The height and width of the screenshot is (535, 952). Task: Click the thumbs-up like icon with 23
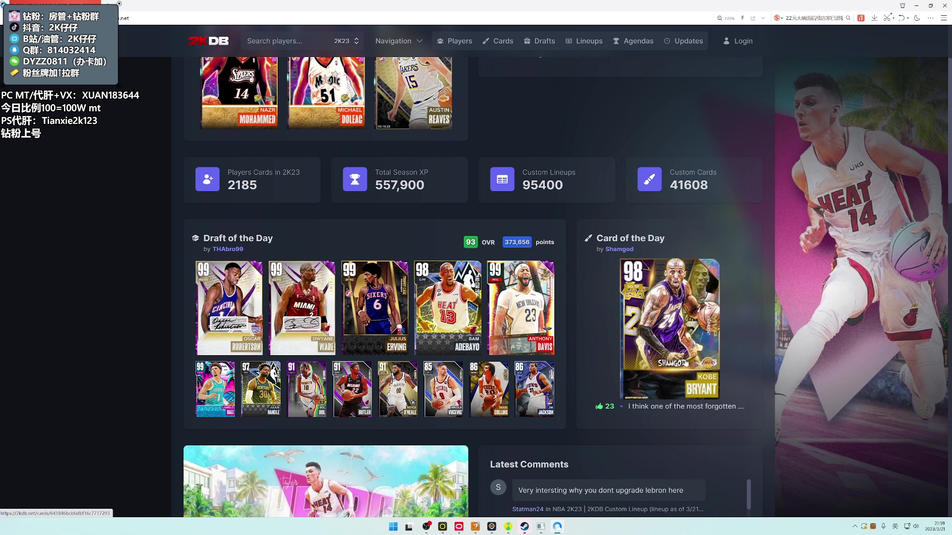coord(599,406)
